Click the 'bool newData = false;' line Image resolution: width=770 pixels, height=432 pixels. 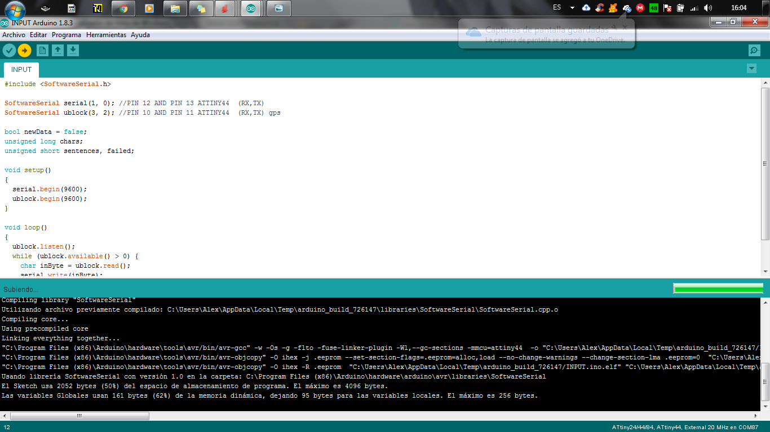(x=46, y=132)
